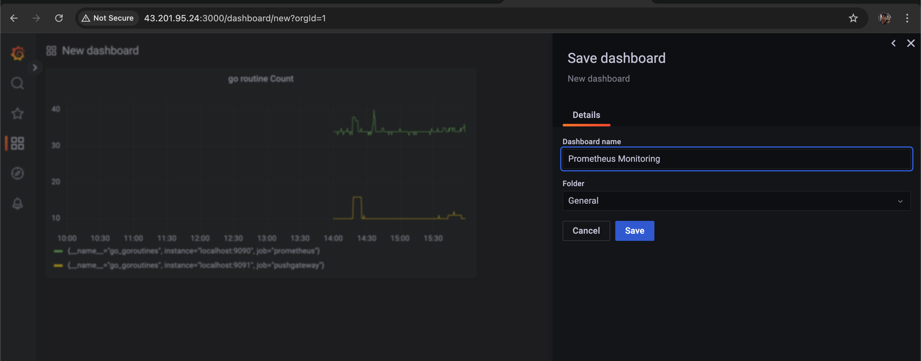Open Dashboards grid icon in sidebar
921x361 pixels.
tap(17, 143)
